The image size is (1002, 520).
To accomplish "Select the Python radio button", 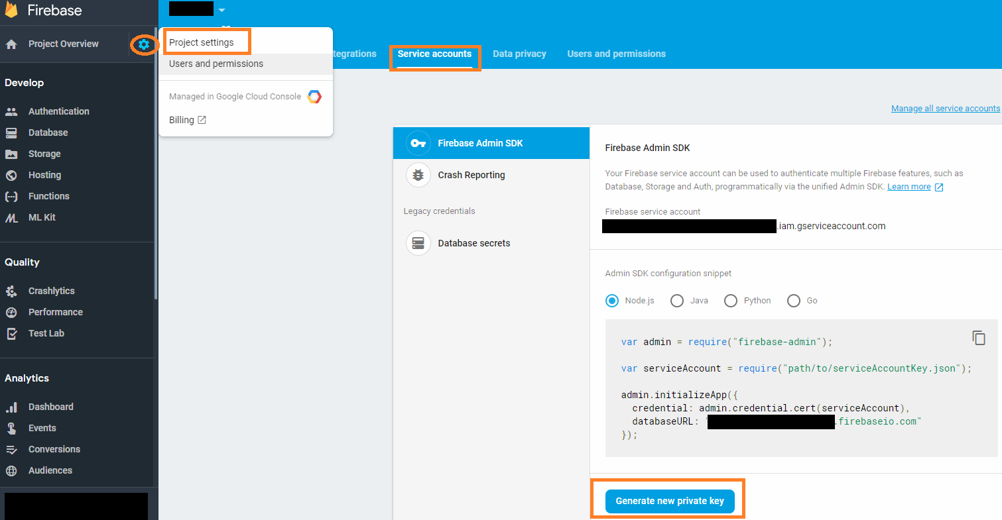I will tap(731, 301).
